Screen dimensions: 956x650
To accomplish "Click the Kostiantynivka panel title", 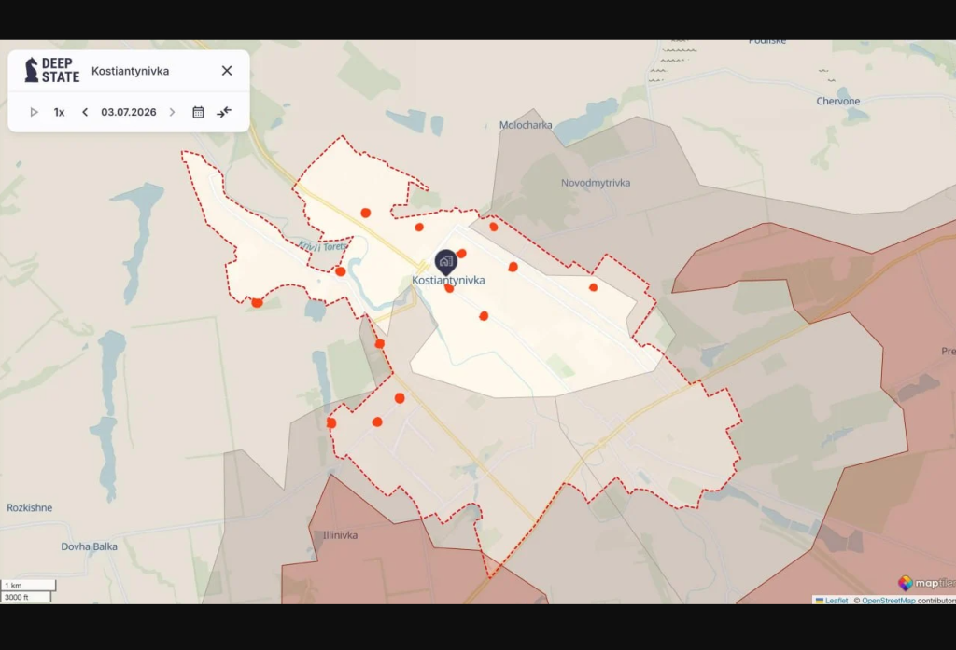I will 131,71.
